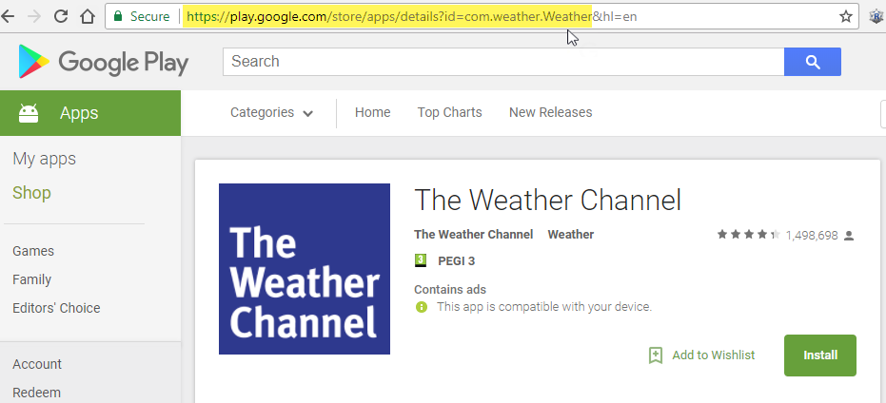
Task: Go to Editors' Choice section
Action: click(56, 308)
